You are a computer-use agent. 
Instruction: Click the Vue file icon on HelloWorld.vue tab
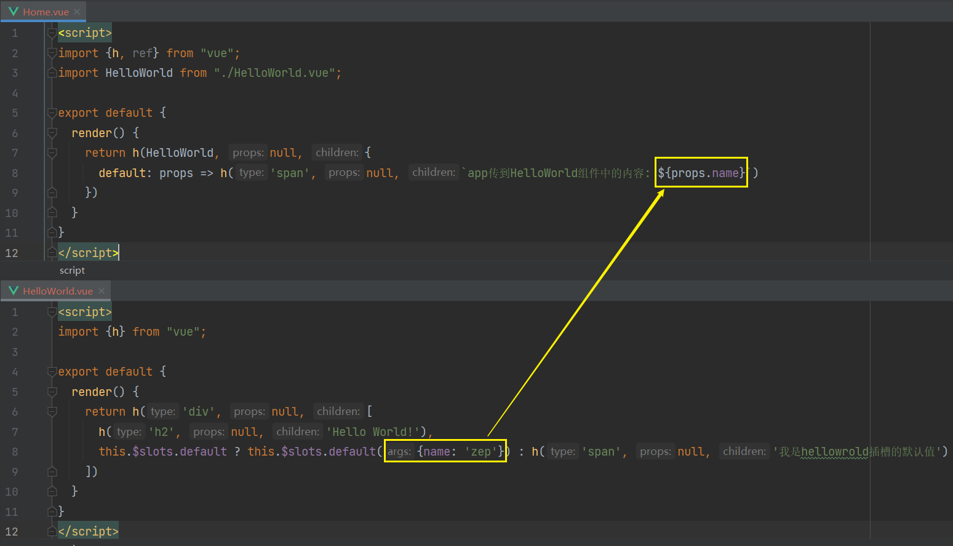[14, 291]
